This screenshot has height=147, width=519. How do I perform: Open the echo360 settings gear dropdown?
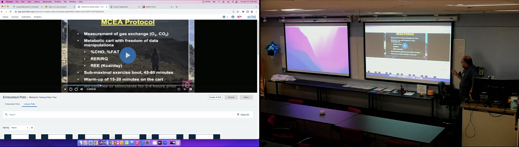(x=224, y=17)
